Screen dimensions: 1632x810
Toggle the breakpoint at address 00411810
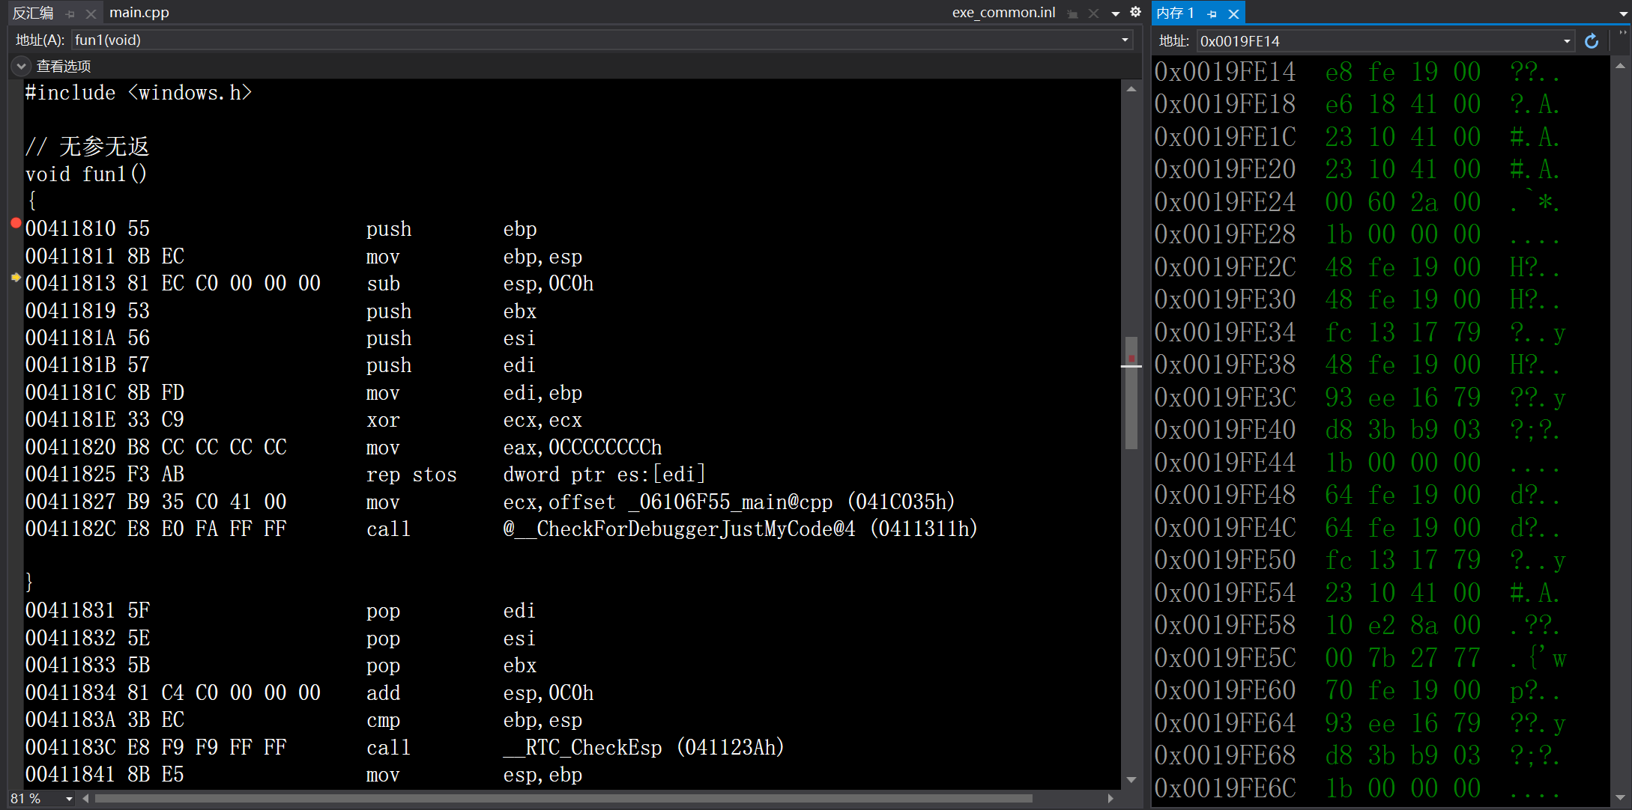coord(16,223)
